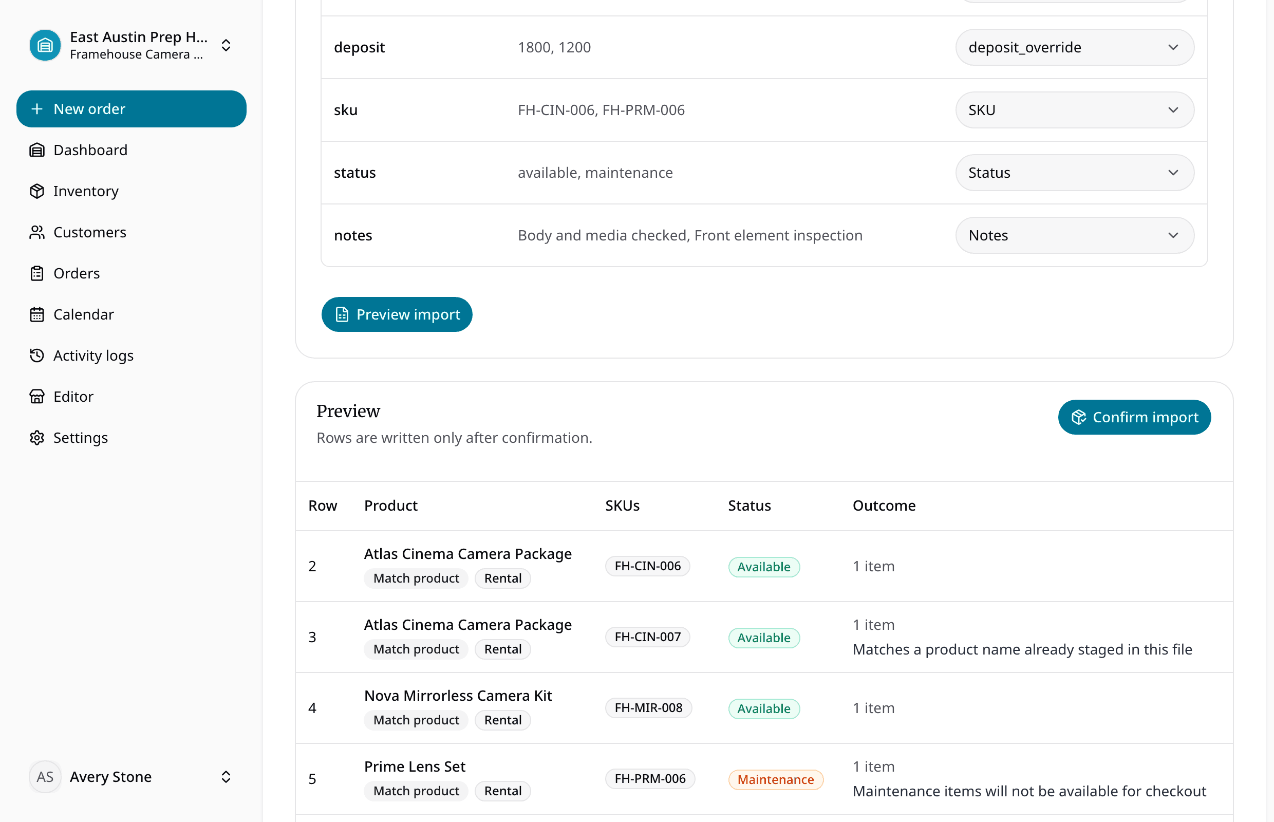Select Prime Lens Set product name

click(x=415, y=767)
